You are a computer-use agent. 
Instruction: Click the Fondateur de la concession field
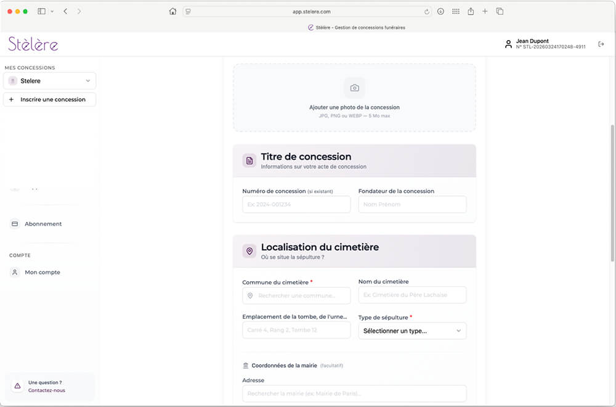(413, 205)
